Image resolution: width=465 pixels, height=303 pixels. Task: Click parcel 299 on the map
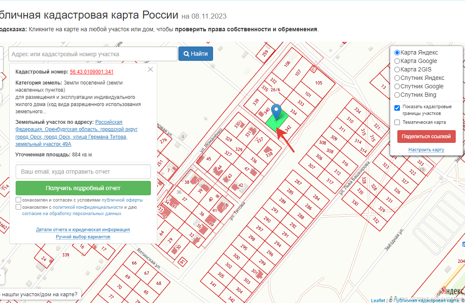coord(262,262)
